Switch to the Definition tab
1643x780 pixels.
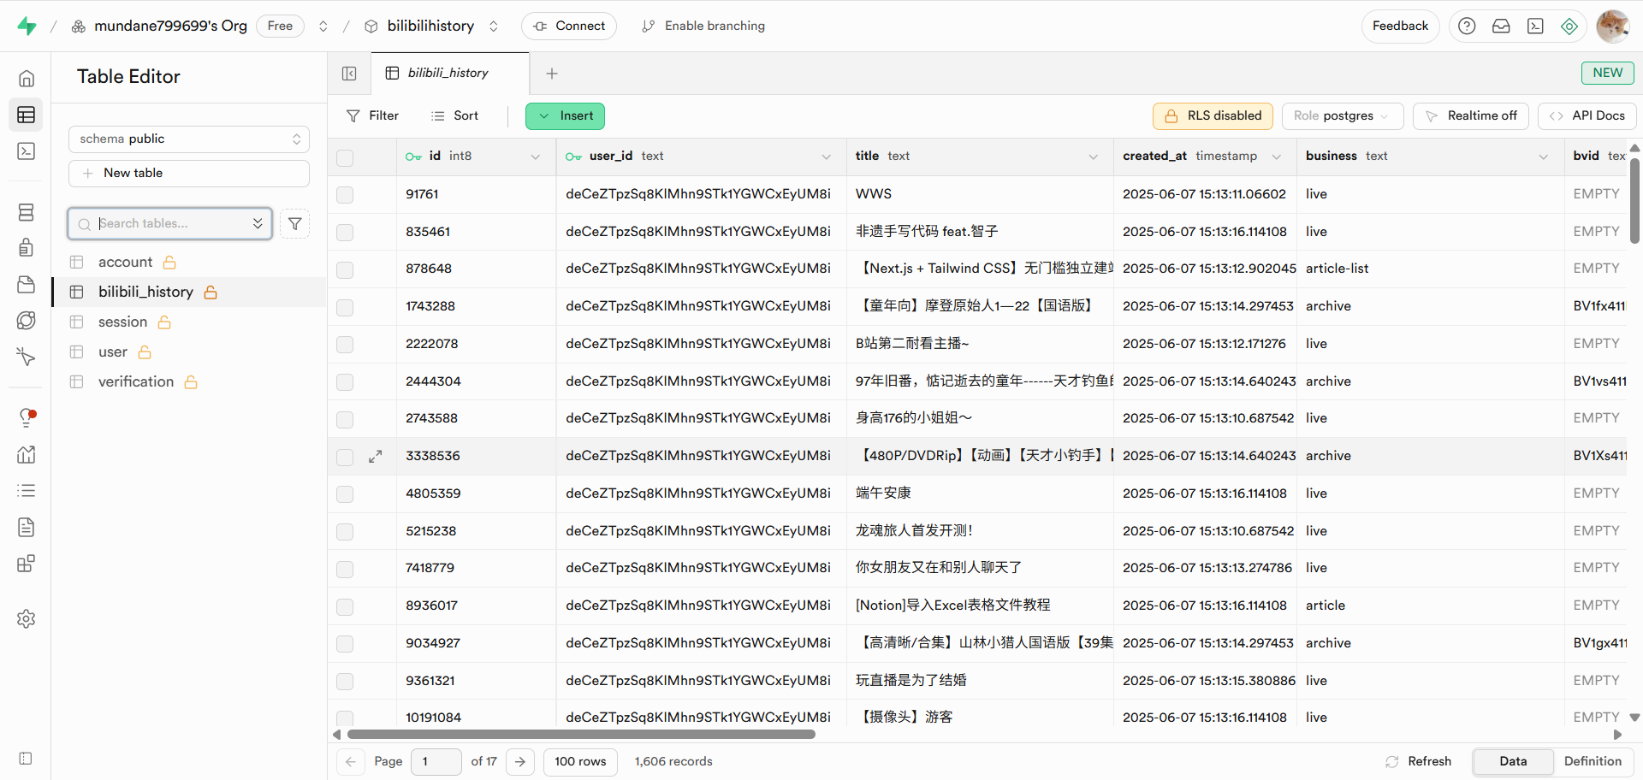pyautogui.click(x=1592, y=761)
